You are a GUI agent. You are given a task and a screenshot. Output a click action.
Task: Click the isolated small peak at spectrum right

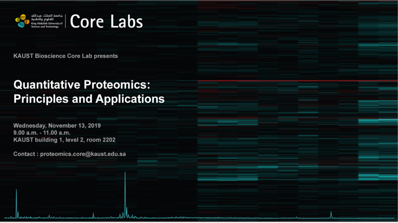331,214
